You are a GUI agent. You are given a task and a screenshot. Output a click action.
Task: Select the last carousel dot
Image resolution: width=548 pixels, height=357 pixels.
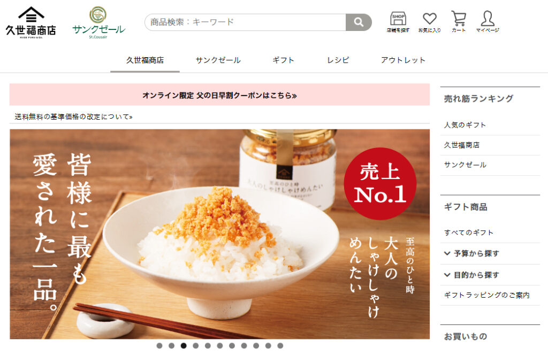coord(280,345)
